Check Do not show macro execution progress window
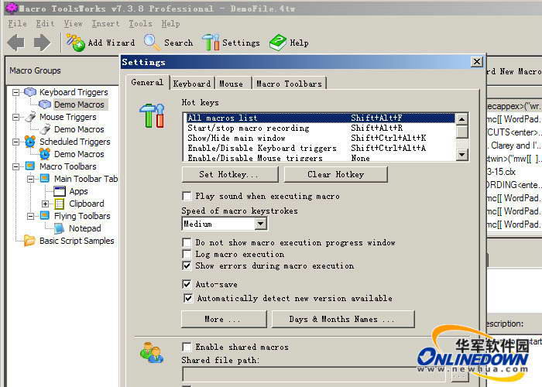The image size is (542, 387). [x=187, y=242]
